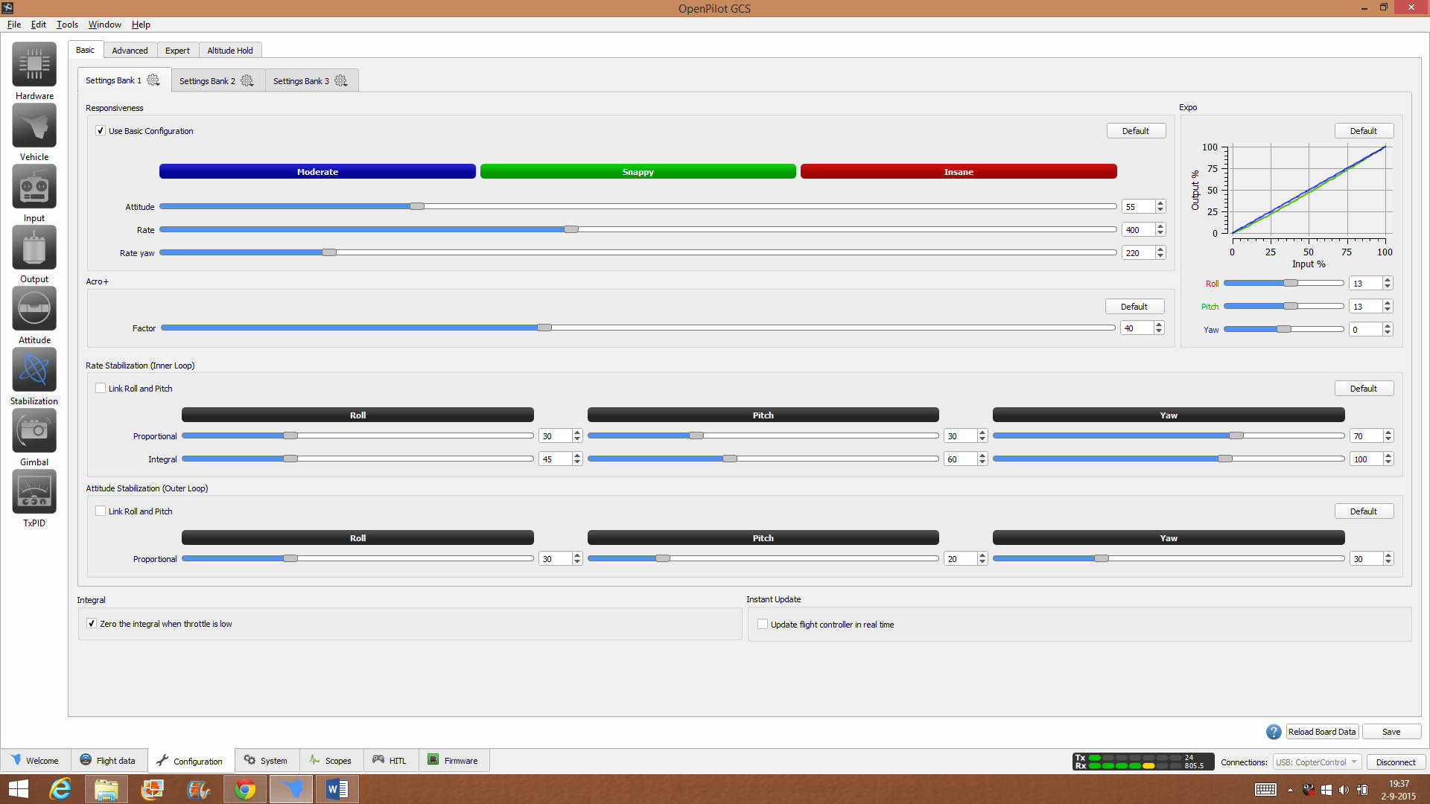Switch to the Firmware workspace
Screen dimensions: 1430x804
click(x=453, y=760)
